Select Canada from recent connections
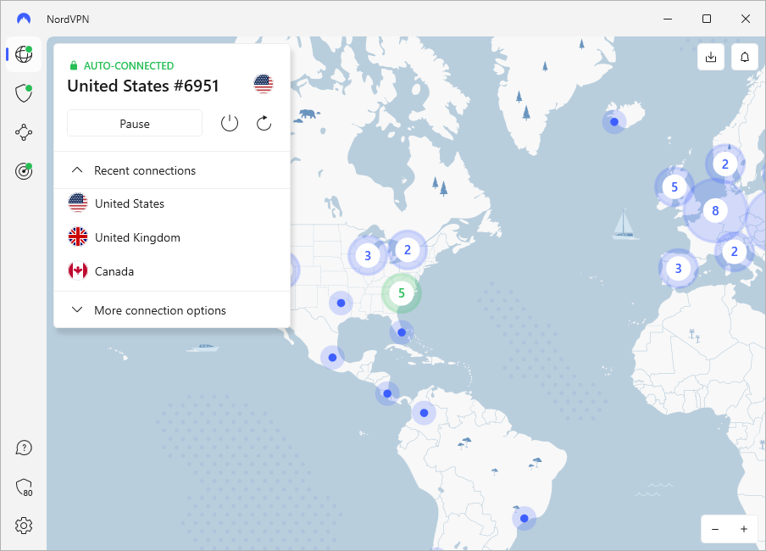The height and width of the screenshot is (551, 766). [x=113, y=270]
